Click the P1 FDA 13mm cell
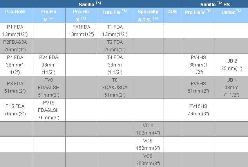The width and height of the screenshot is (248, 167). coord(16,31)
